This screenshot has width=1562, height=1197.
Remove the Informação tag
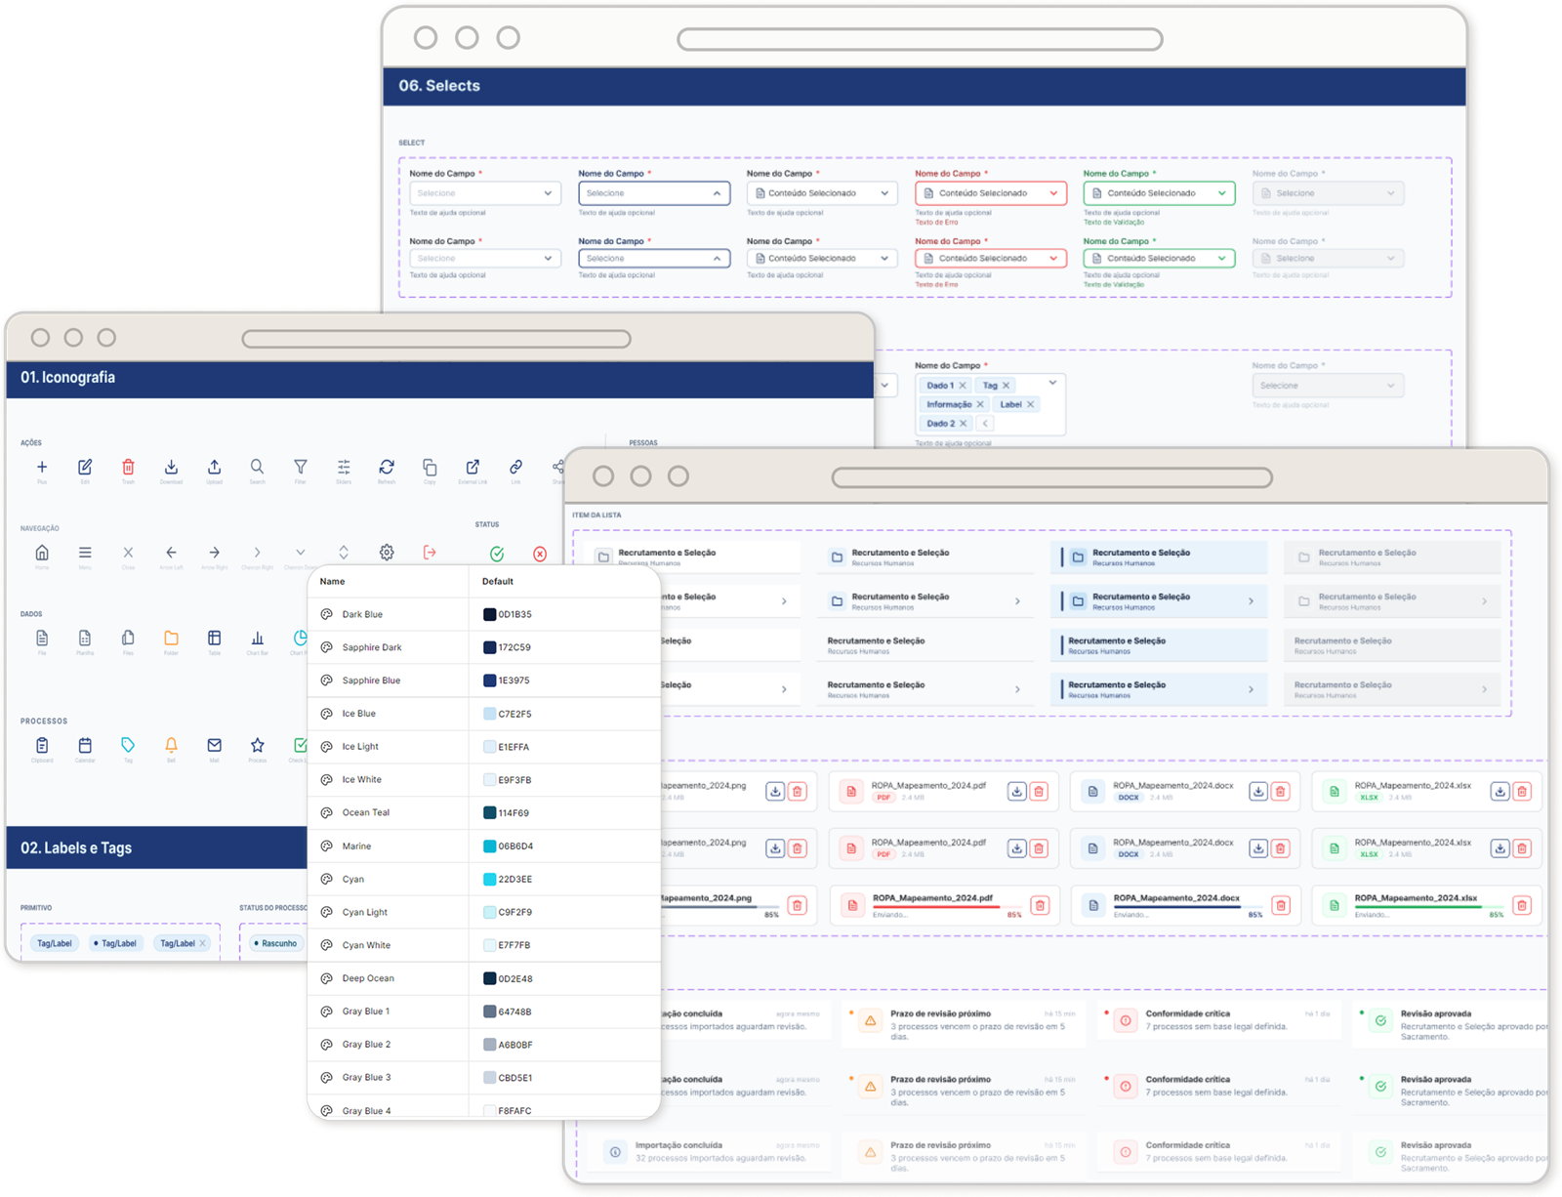click(x=980, y=404)
